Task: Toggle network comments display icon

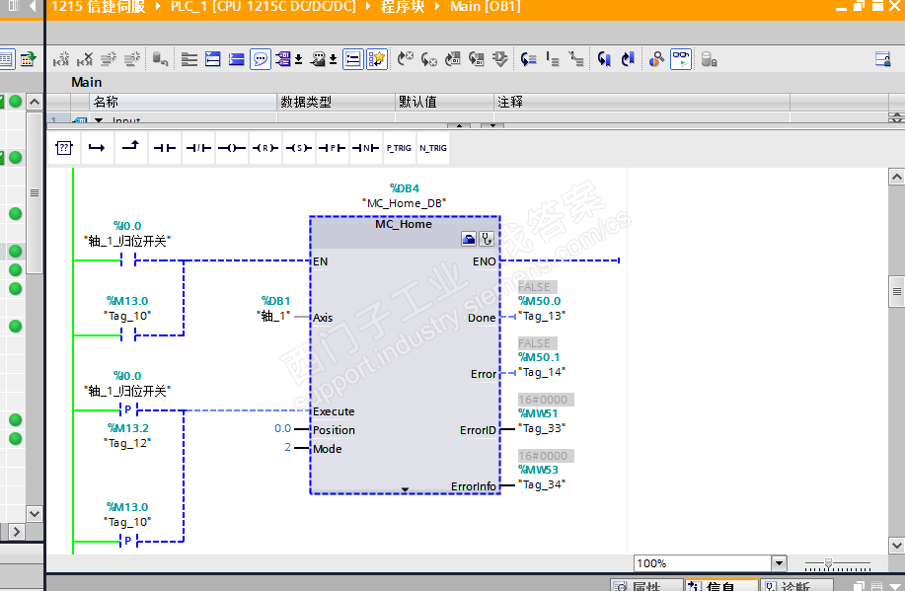Action: pyautogui.click(x=352, y=59)
